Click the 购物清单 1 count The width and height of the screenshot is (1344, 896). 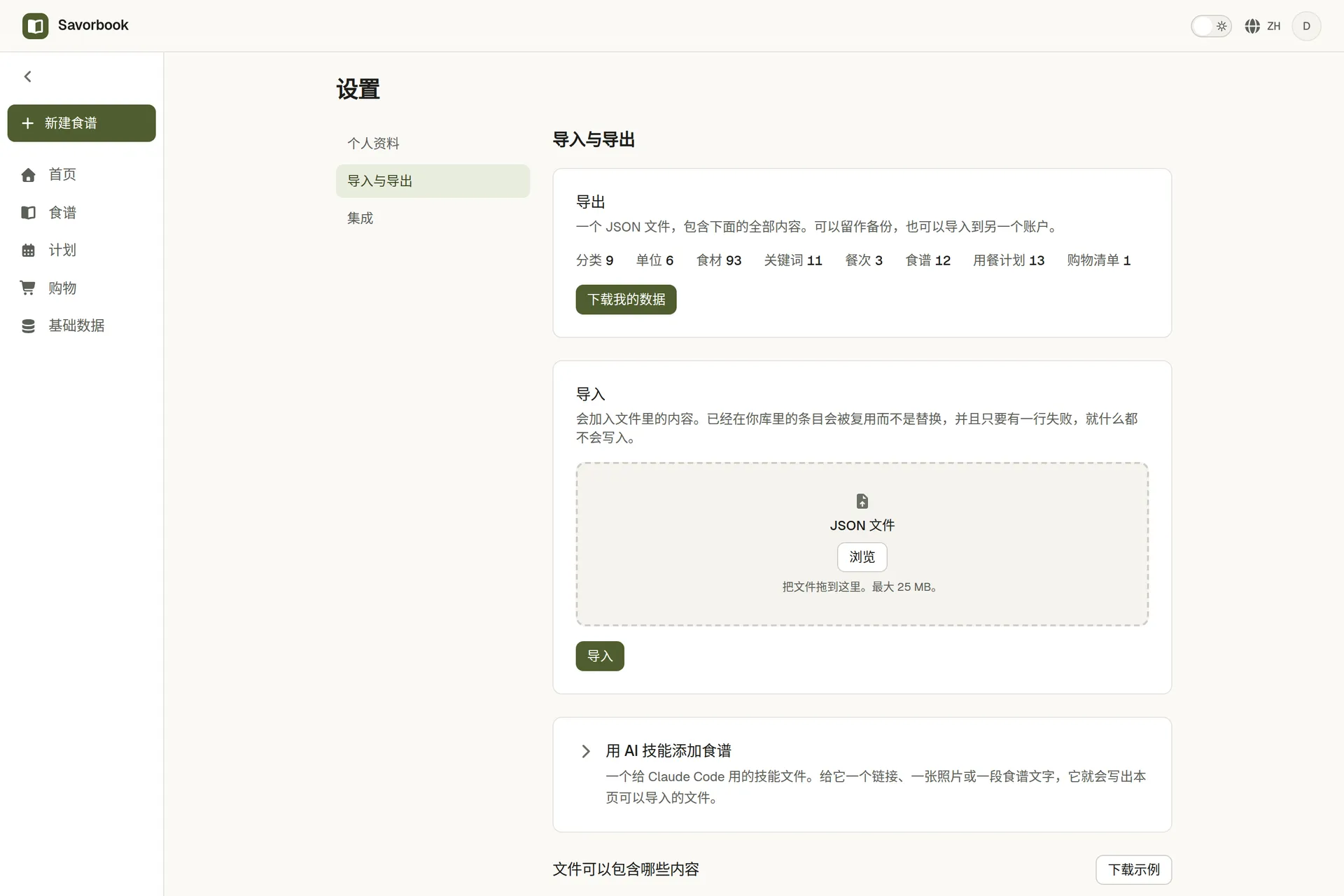[x=1099, y=260]
